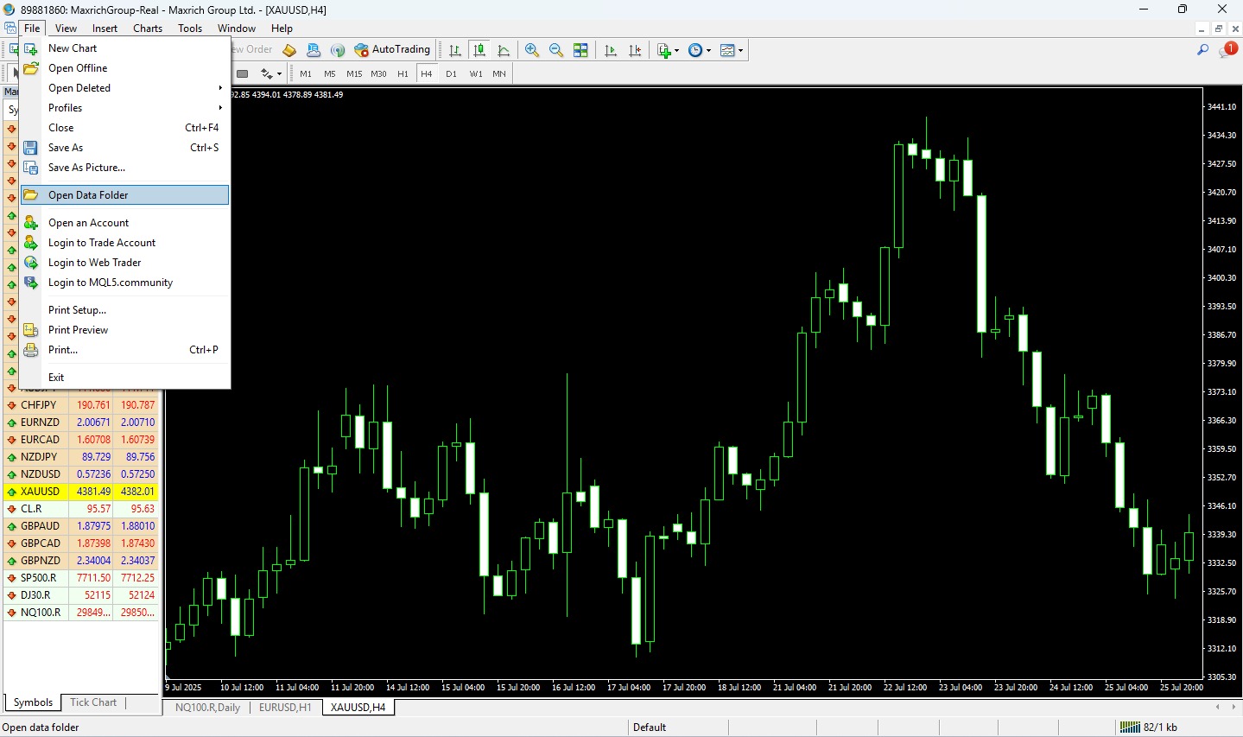
Task: Switch timeframe to D1
Action: pos(451,74)
